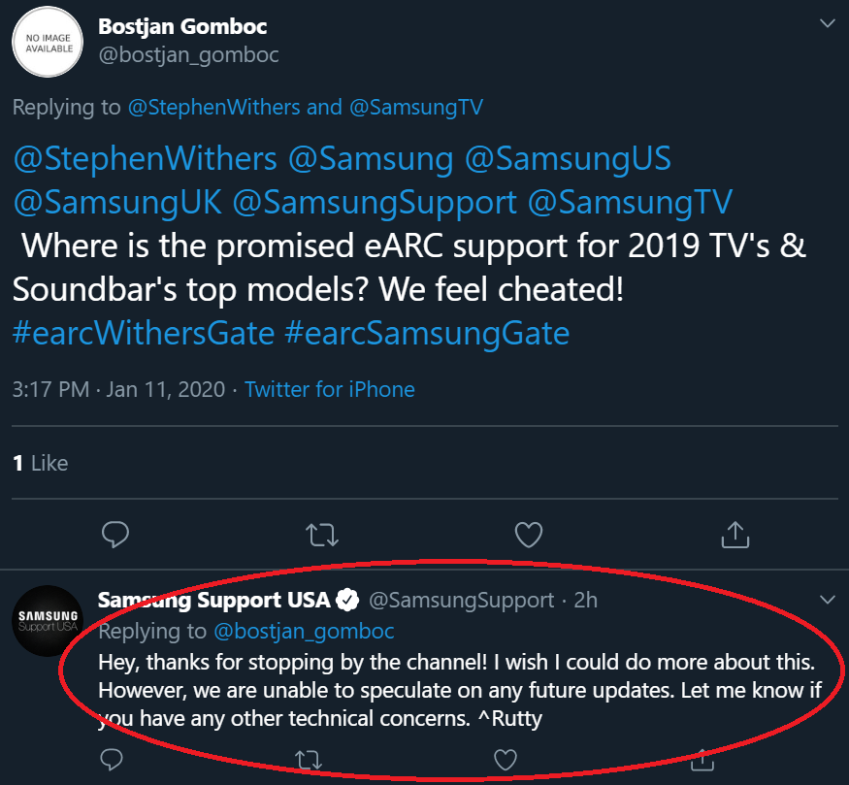Open Samsung Support USA verified badge
This screenshot has width=849, height=785.
click(348, 600)
